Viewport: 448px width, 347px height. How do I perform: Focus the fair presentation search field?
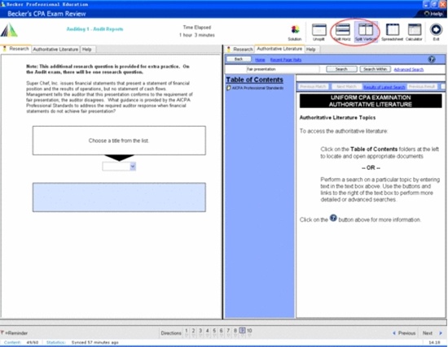(x=283, y=69)
